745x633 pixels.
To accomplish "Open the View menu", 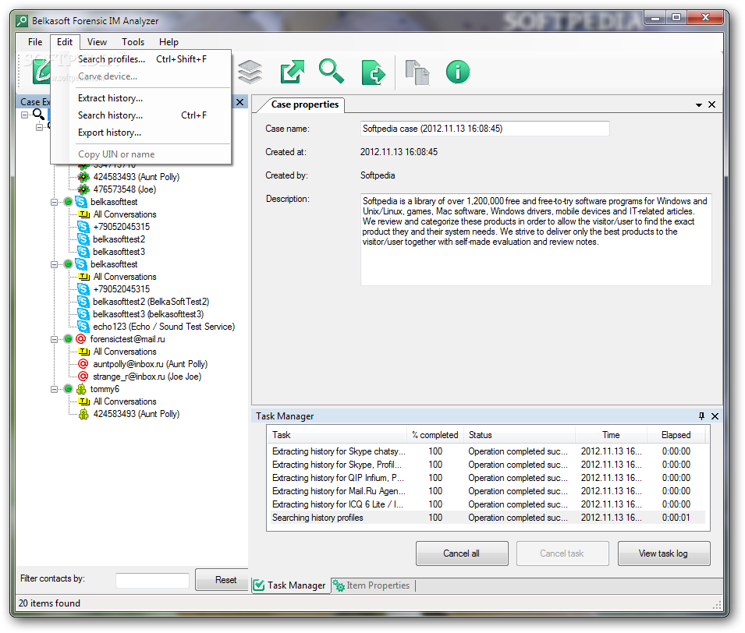I will (x=97, y=42).
